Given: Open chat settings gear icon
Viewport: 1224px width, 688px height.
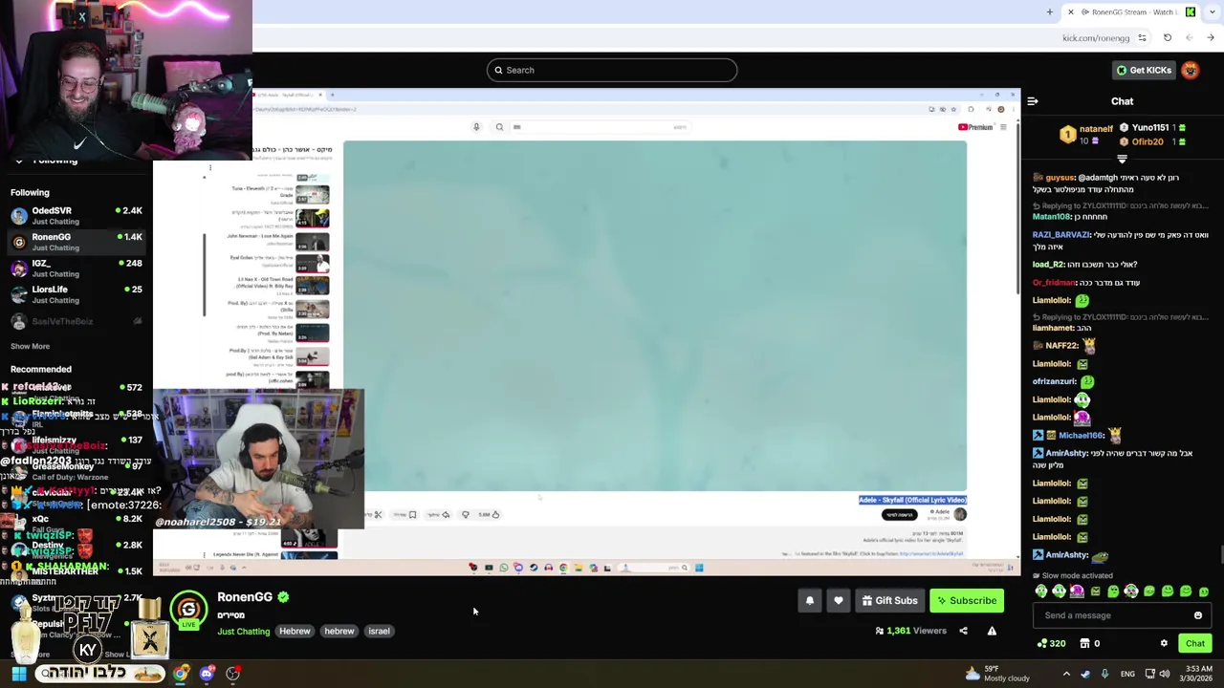Looking at the screenshot, I should coord(1164,643).
